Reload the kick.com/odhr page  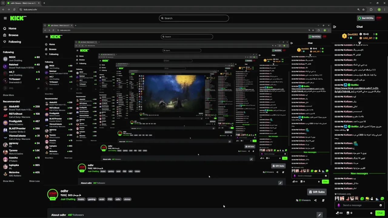(x=14, y=9)
